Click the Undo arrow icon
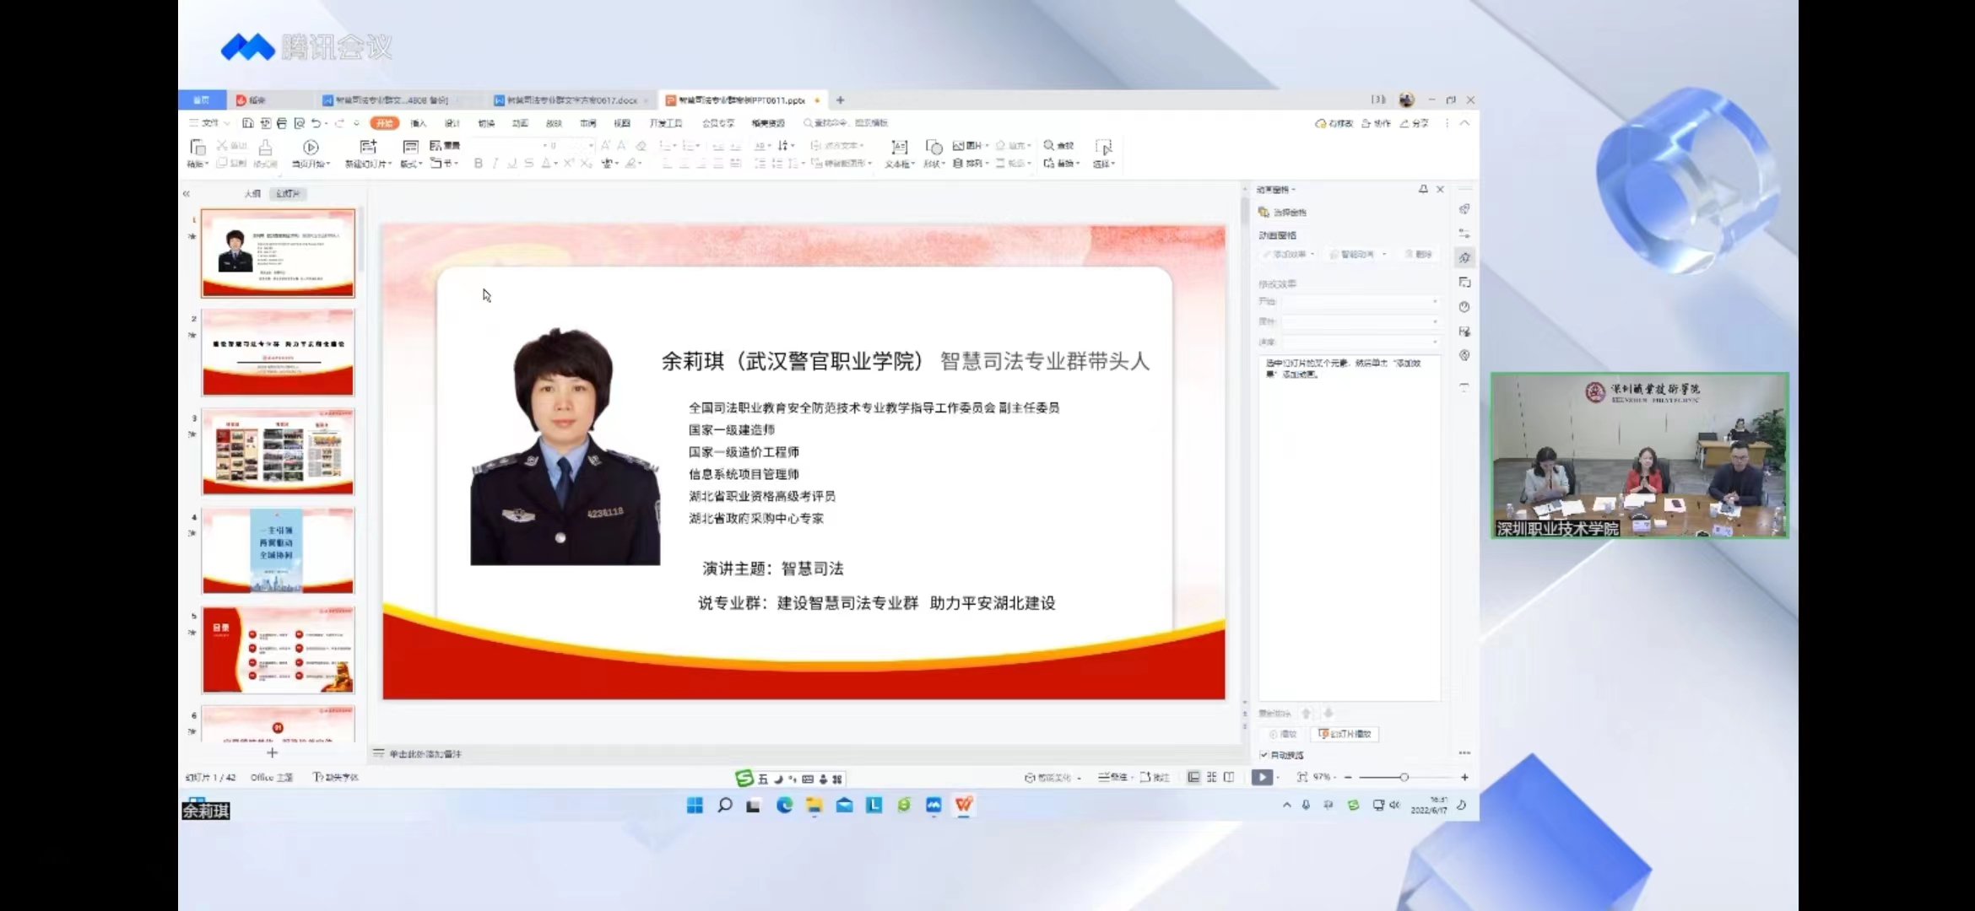Image resolution: width=1975 pixels, height=911 pixels. pyautogui.click(x=316, y=123)
